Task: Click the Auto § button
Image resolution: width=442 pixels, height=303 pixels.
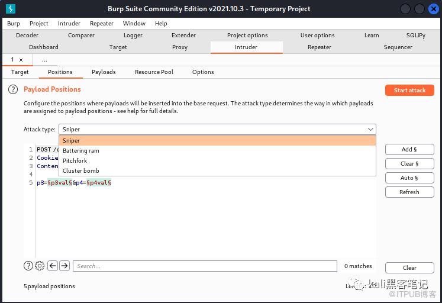Action: pos(409,178)
